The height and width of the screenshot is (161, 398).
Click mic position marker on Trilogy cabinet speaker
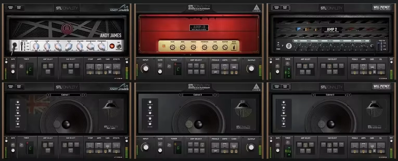pyautogui.click(x=190, y=125)
